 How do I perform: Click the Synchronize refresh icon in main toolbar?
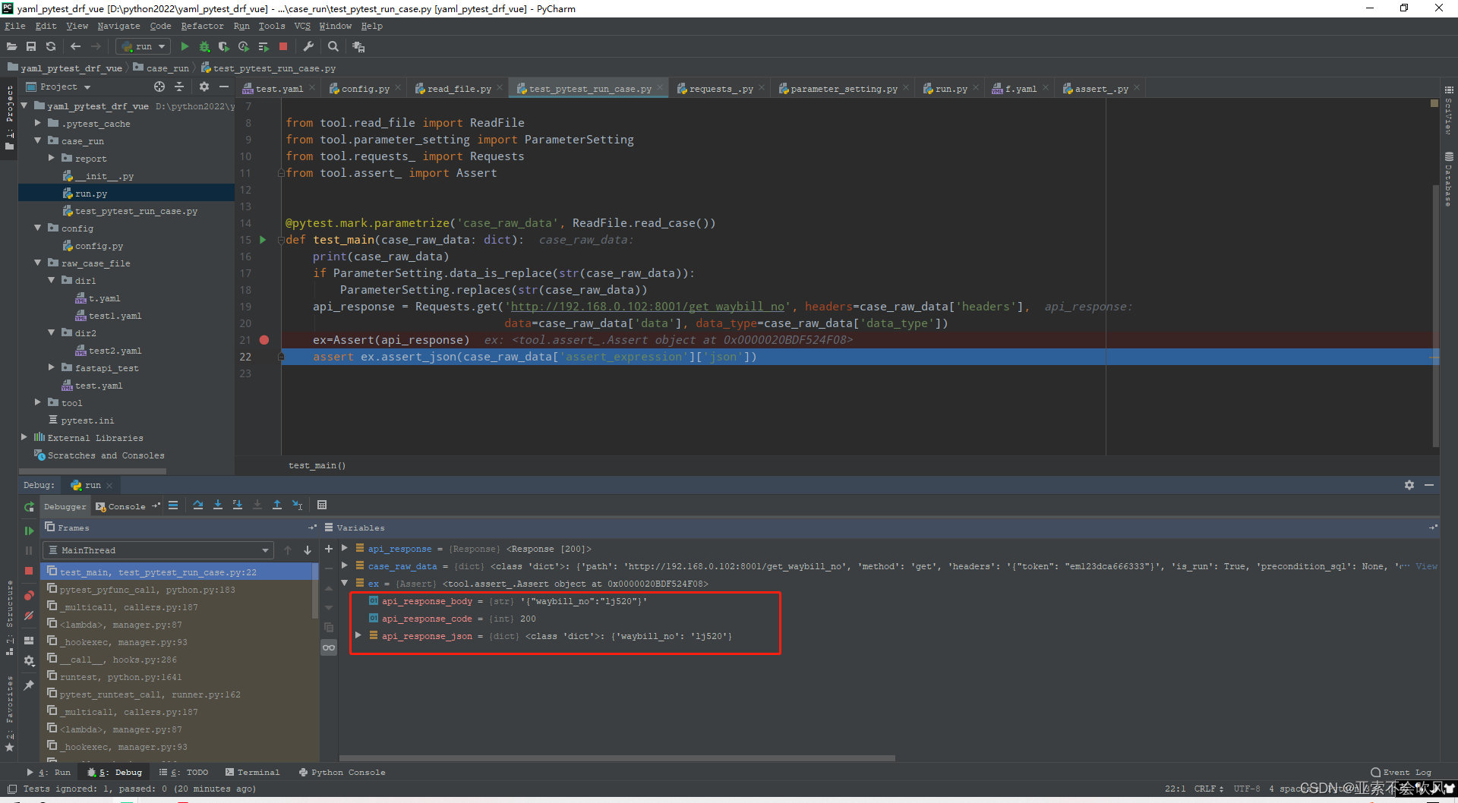coord(51,47)
